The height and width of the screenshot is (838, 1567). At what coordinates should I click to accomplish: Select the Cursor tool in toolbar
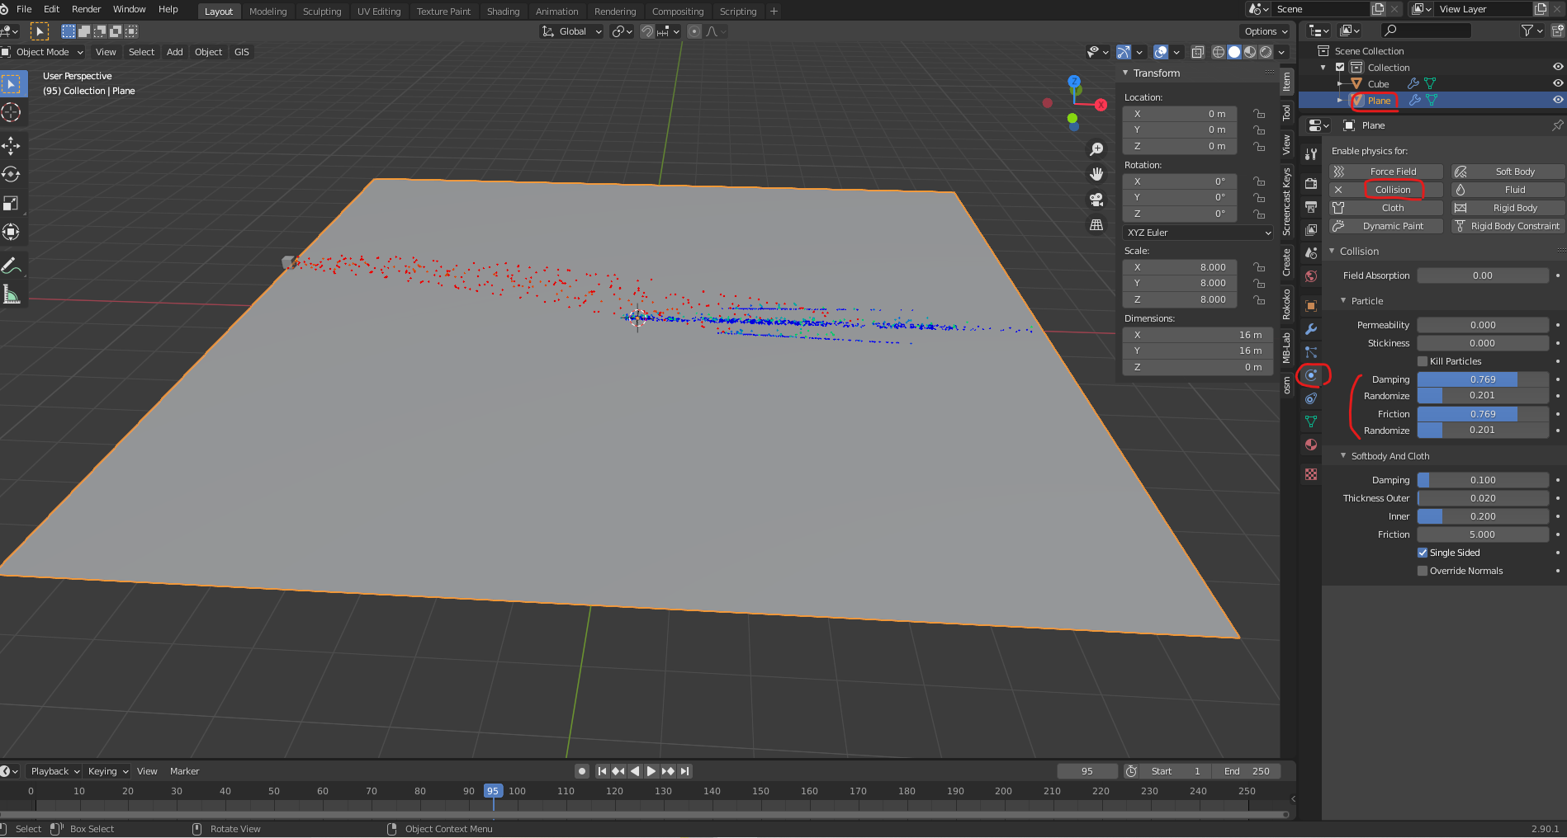pyautogui.click(x=12, y=112)
